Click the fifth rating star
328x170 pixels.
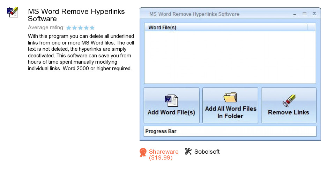click(92, 28)
